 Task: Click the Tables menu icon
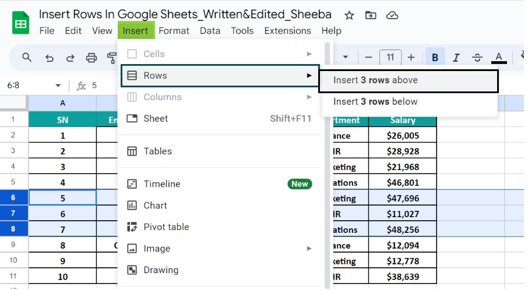click(132, 151)
